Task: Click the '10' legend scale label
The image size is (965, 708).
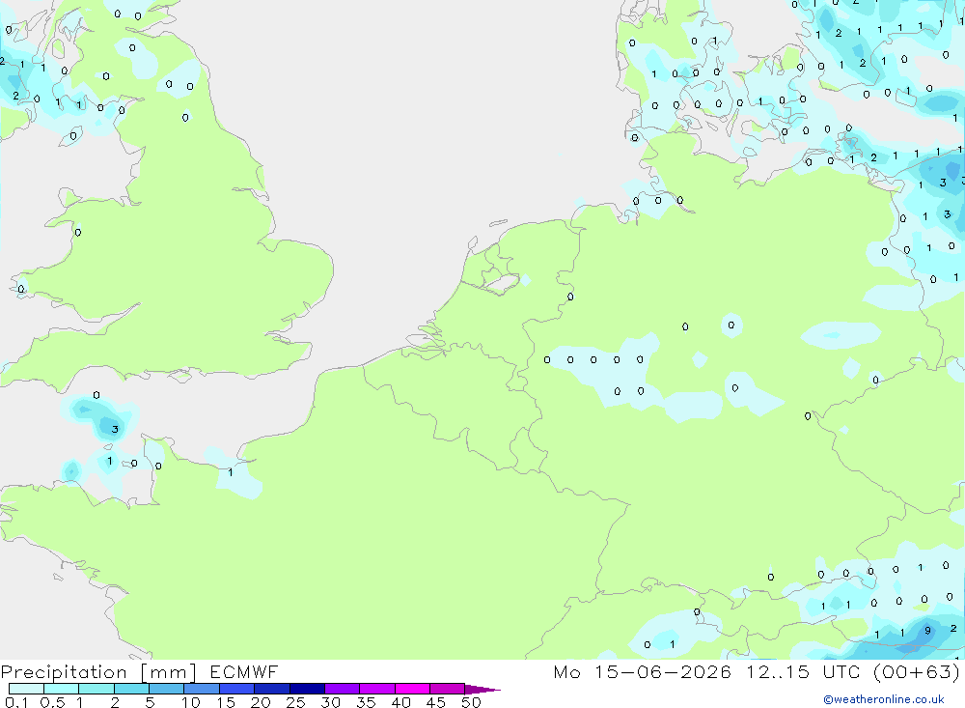Action: pyautogui.click(x=191, y=702)
